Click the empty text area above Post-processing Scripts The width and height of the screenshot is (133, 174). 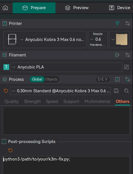66,121
